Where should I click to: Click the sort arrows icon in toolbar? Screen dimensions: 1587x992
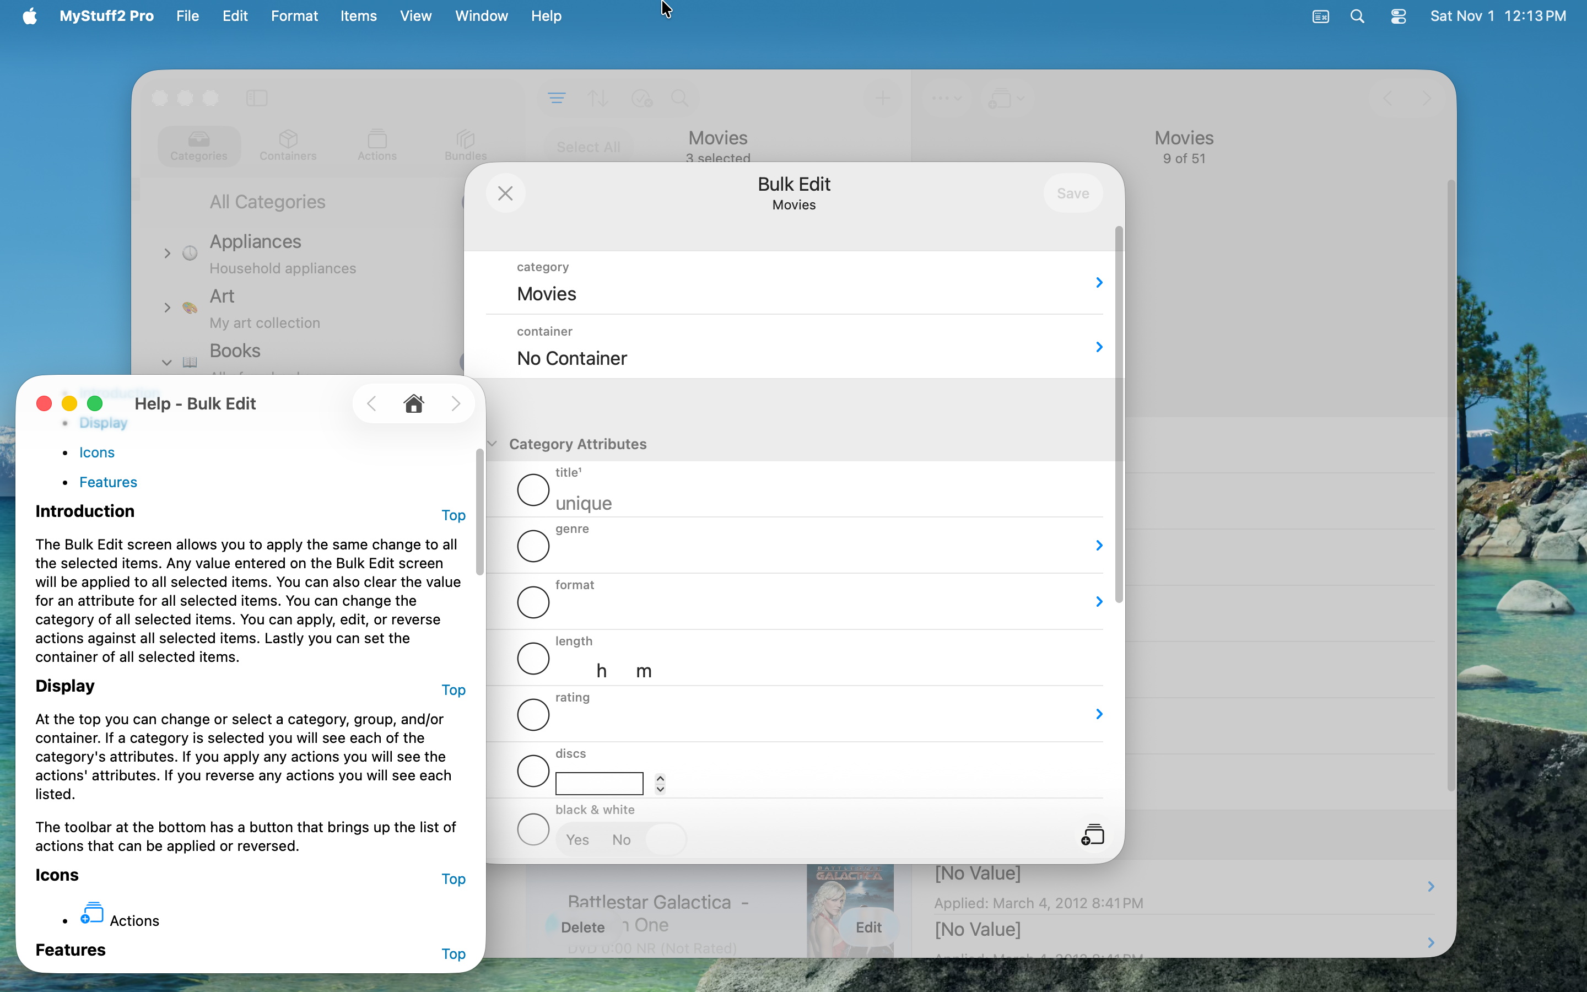tap(597, 99)
